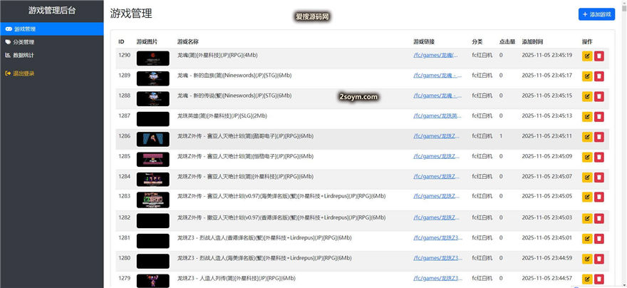Edit game 1284 with yellow pencil icon
The height and width of the screenshot is (288, 627).
click(587, 178)
